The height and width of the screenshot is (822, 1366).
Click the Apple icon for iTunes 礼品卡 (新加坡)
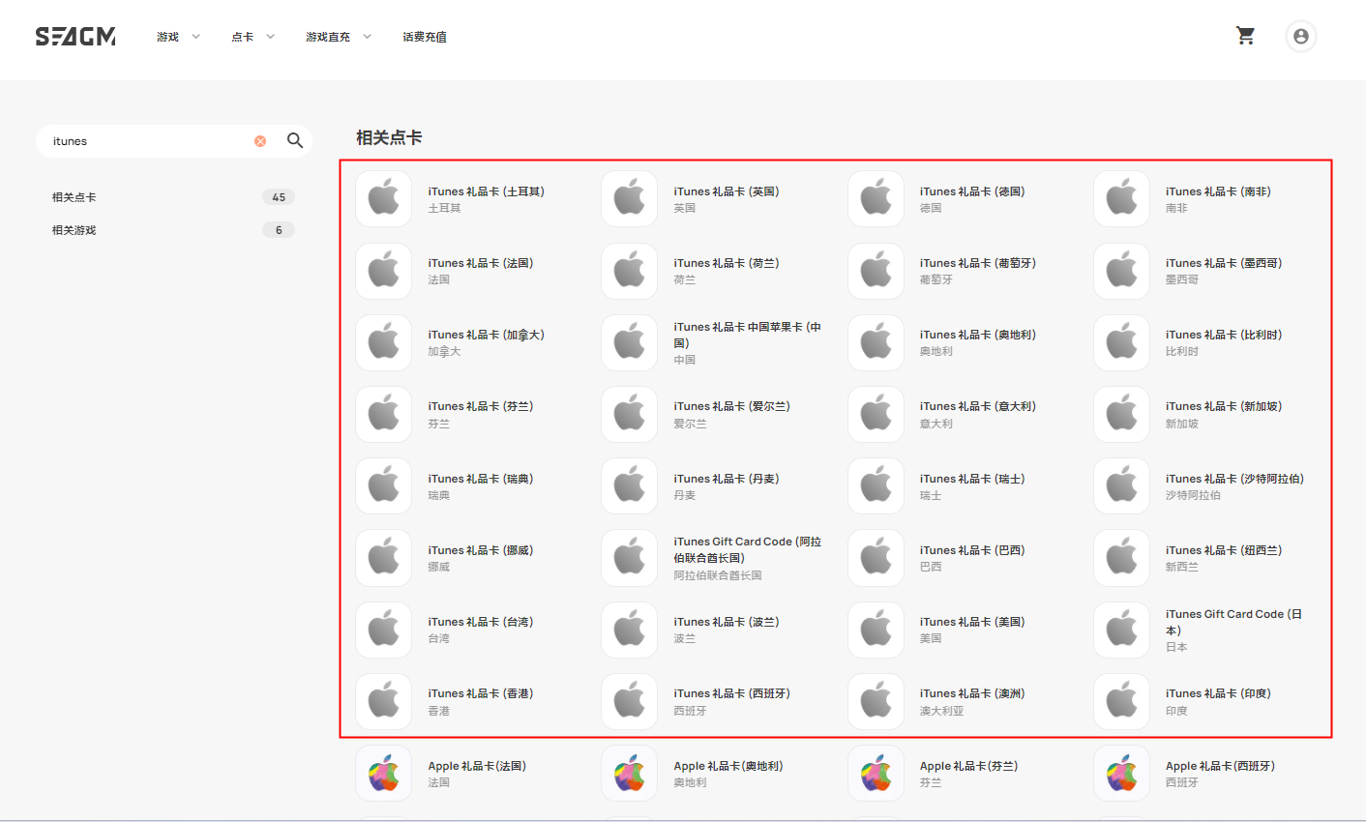pyautogui.click(x=1122, y=414)
